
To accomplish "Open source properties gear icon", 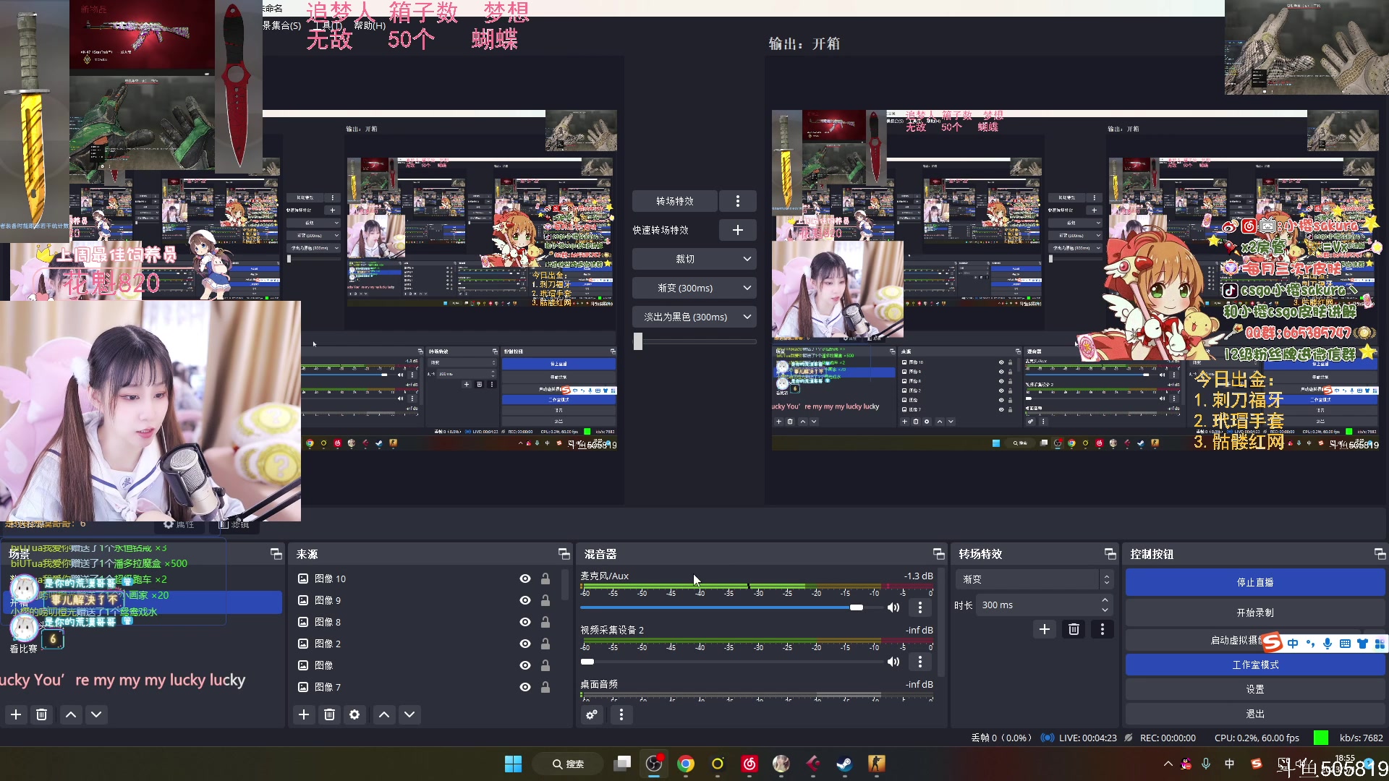I will (x=354, y=714).
